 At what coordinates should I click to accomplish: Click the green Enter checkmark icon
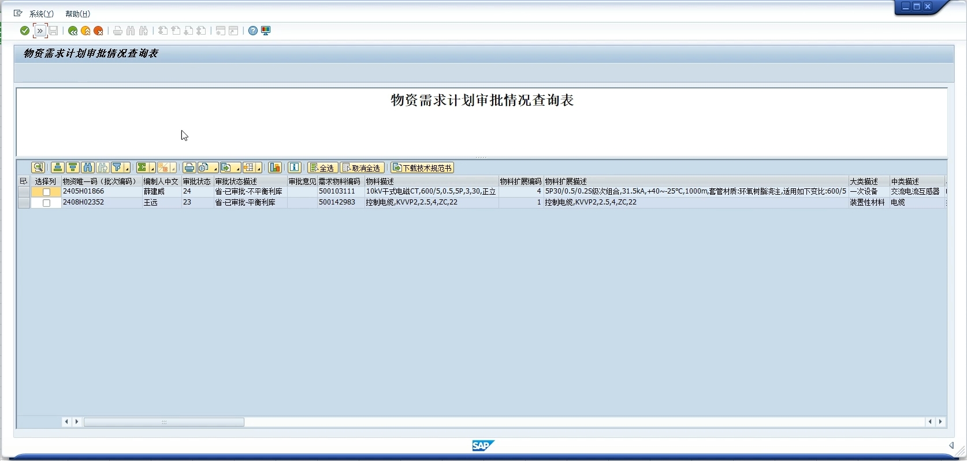[x=25, y=31]
